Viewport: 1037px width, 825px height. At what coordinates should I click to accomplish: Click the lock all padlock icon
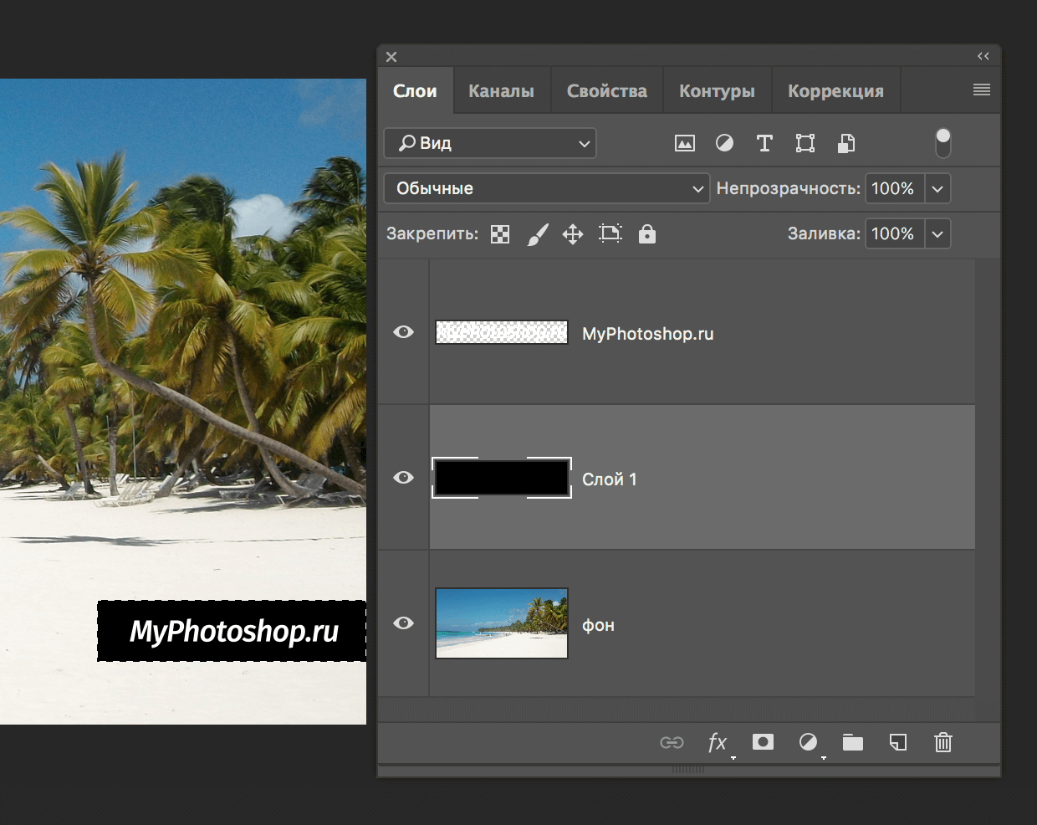point(646,234)
